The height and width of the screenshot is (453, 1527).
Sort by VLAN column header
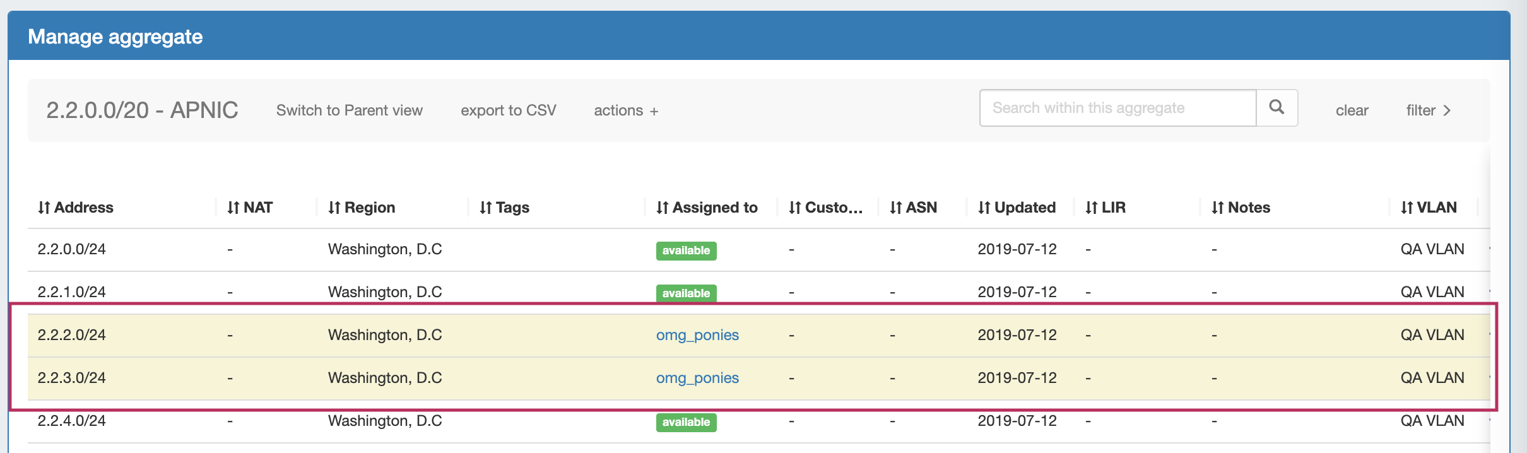(x=1429, y=208)
